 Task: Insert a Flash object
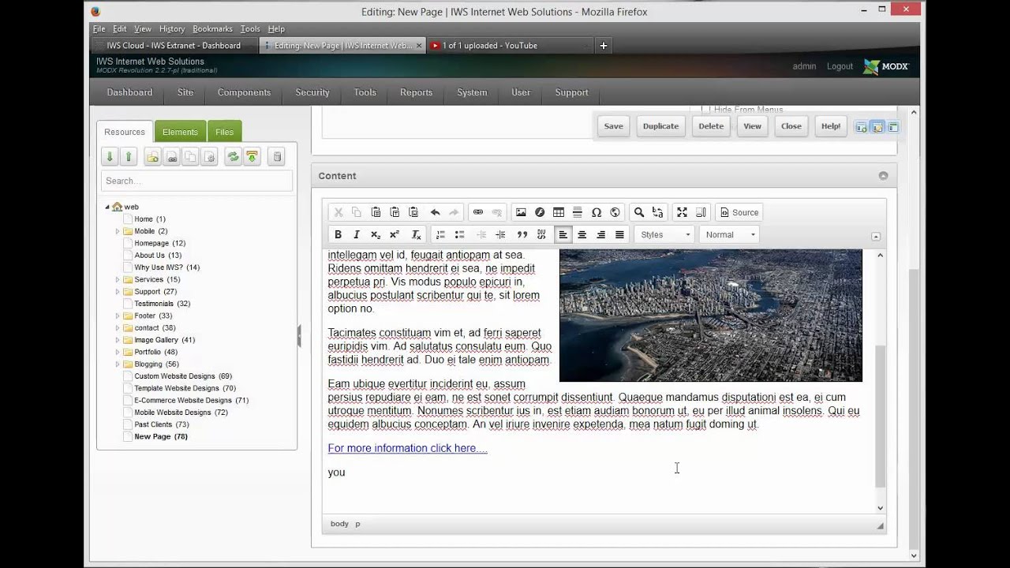click(540, 212)
